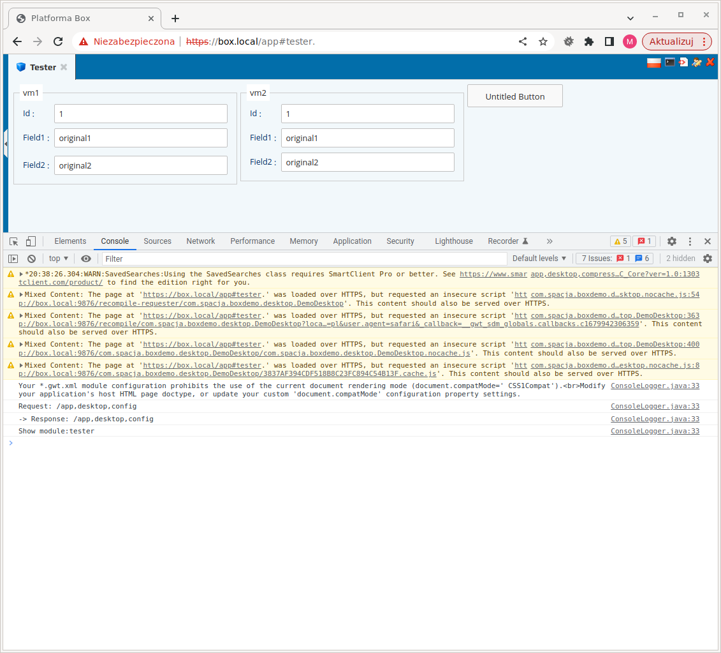721x653 pixels.
Task: Open the Default levels dropdown
Action: click(x=539, y=259)
